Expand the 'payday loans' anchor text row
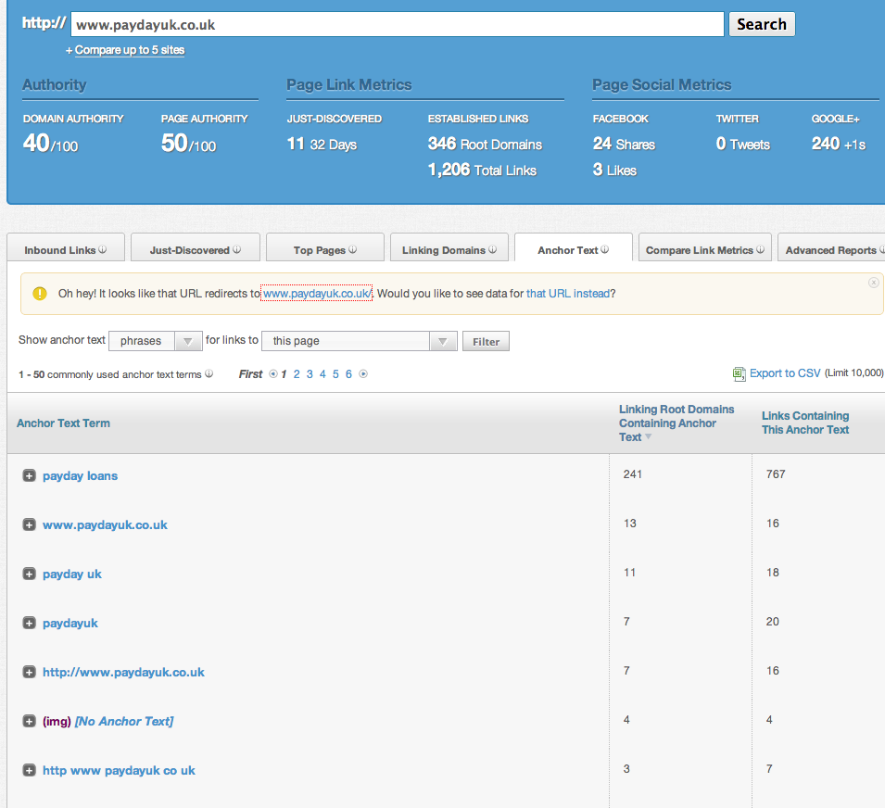Screen dimensions: 885x808 [29, 476]
